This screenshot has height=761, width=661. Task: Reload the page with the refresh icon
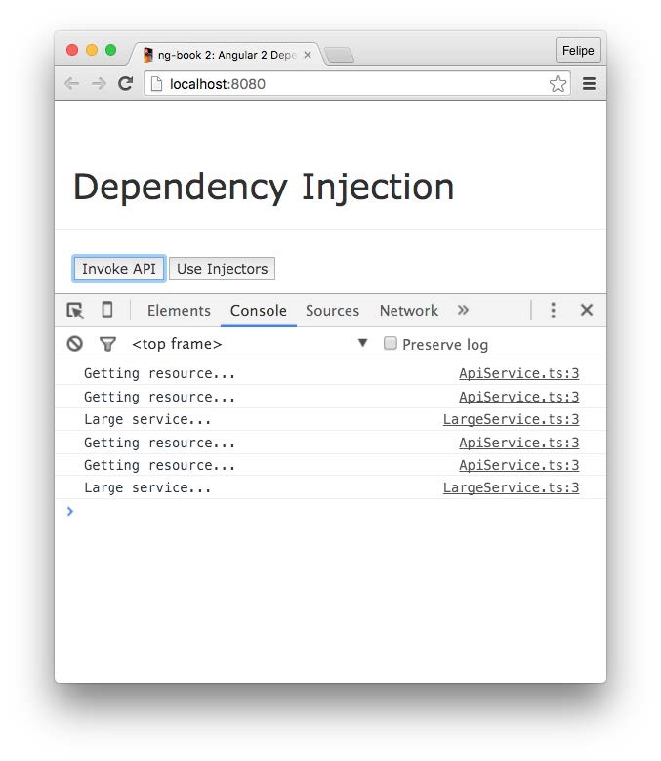125,84
